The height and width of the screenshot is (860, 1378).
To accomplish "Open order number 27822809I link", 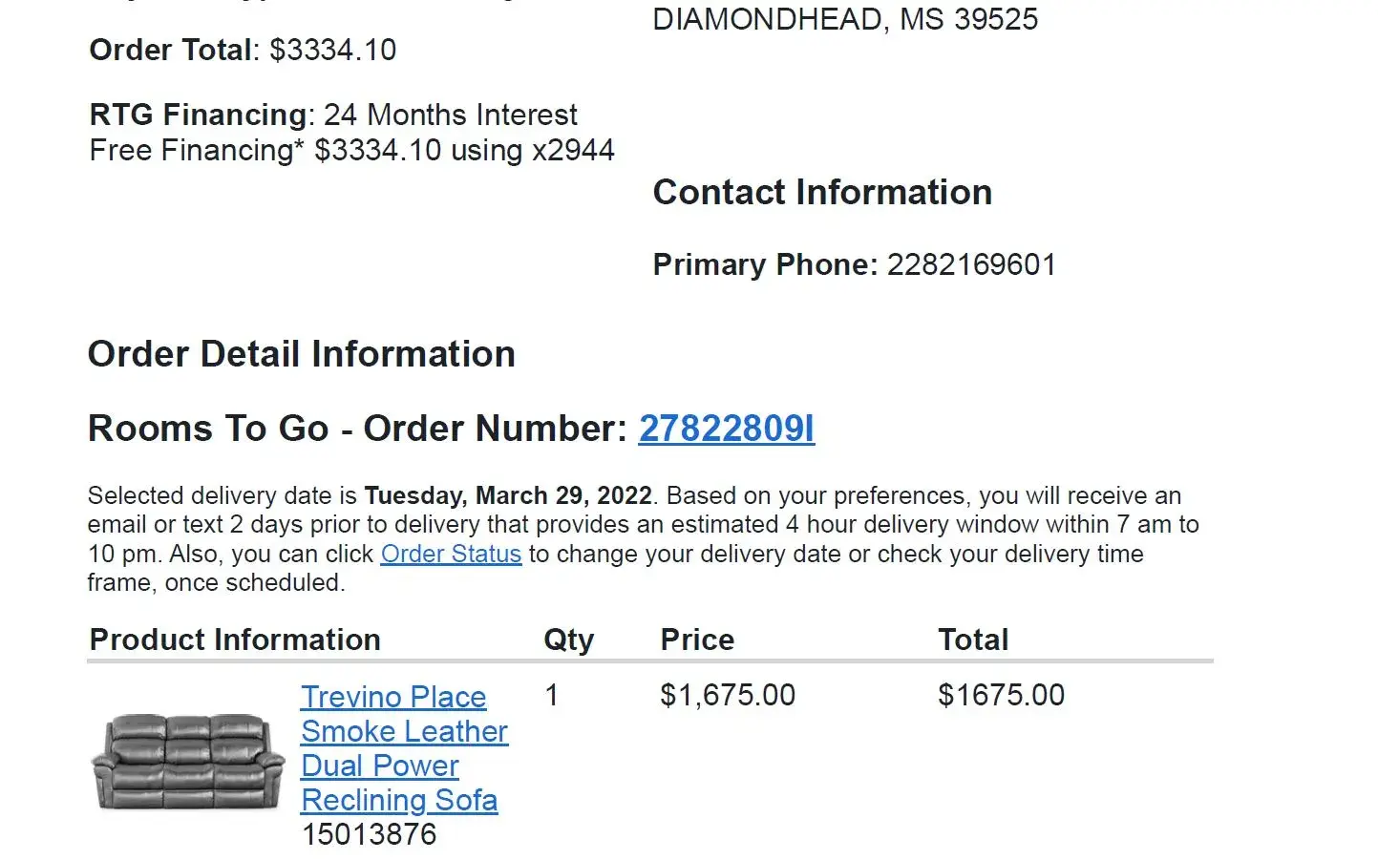I will click(x=726, y=429).
